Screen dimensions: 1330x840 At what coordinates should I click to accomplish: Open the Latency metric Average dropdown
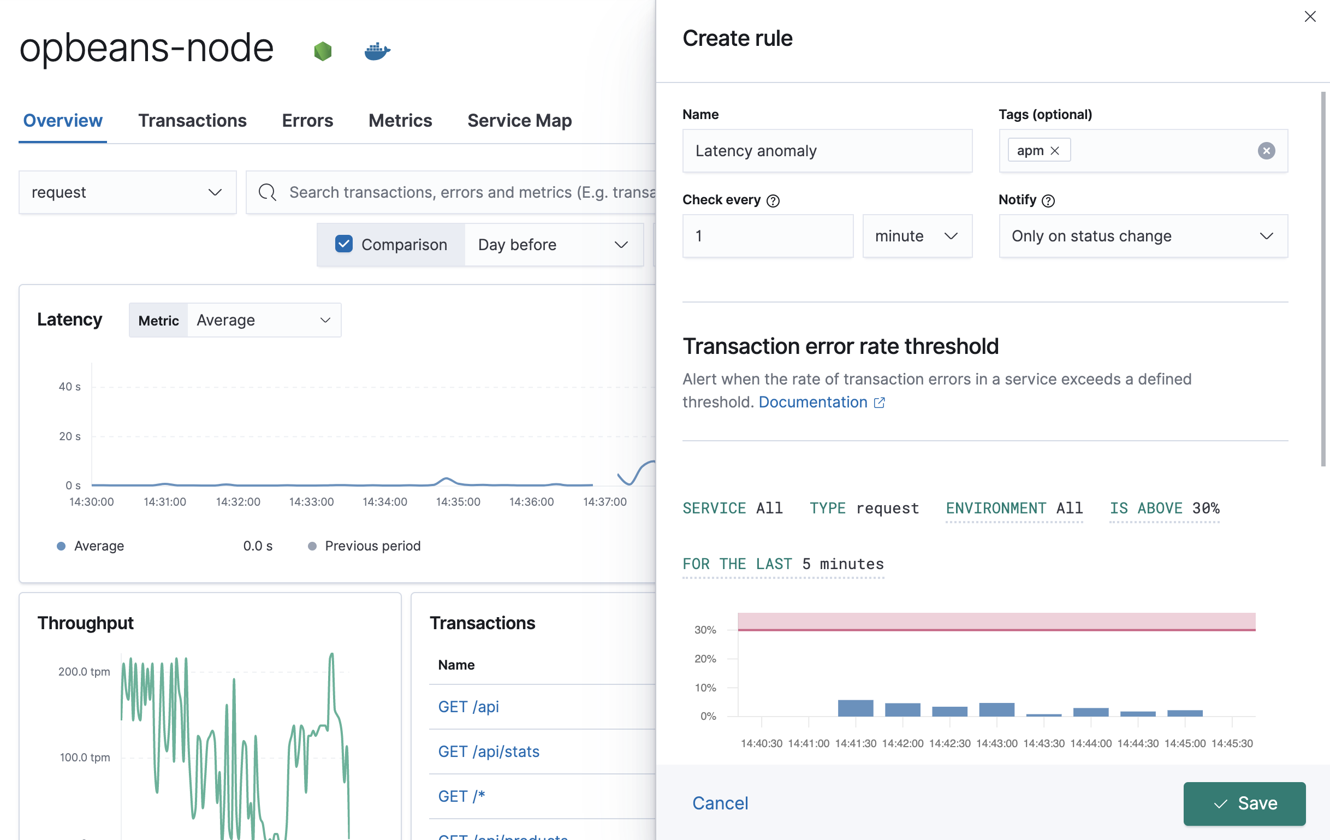[264, 320]
